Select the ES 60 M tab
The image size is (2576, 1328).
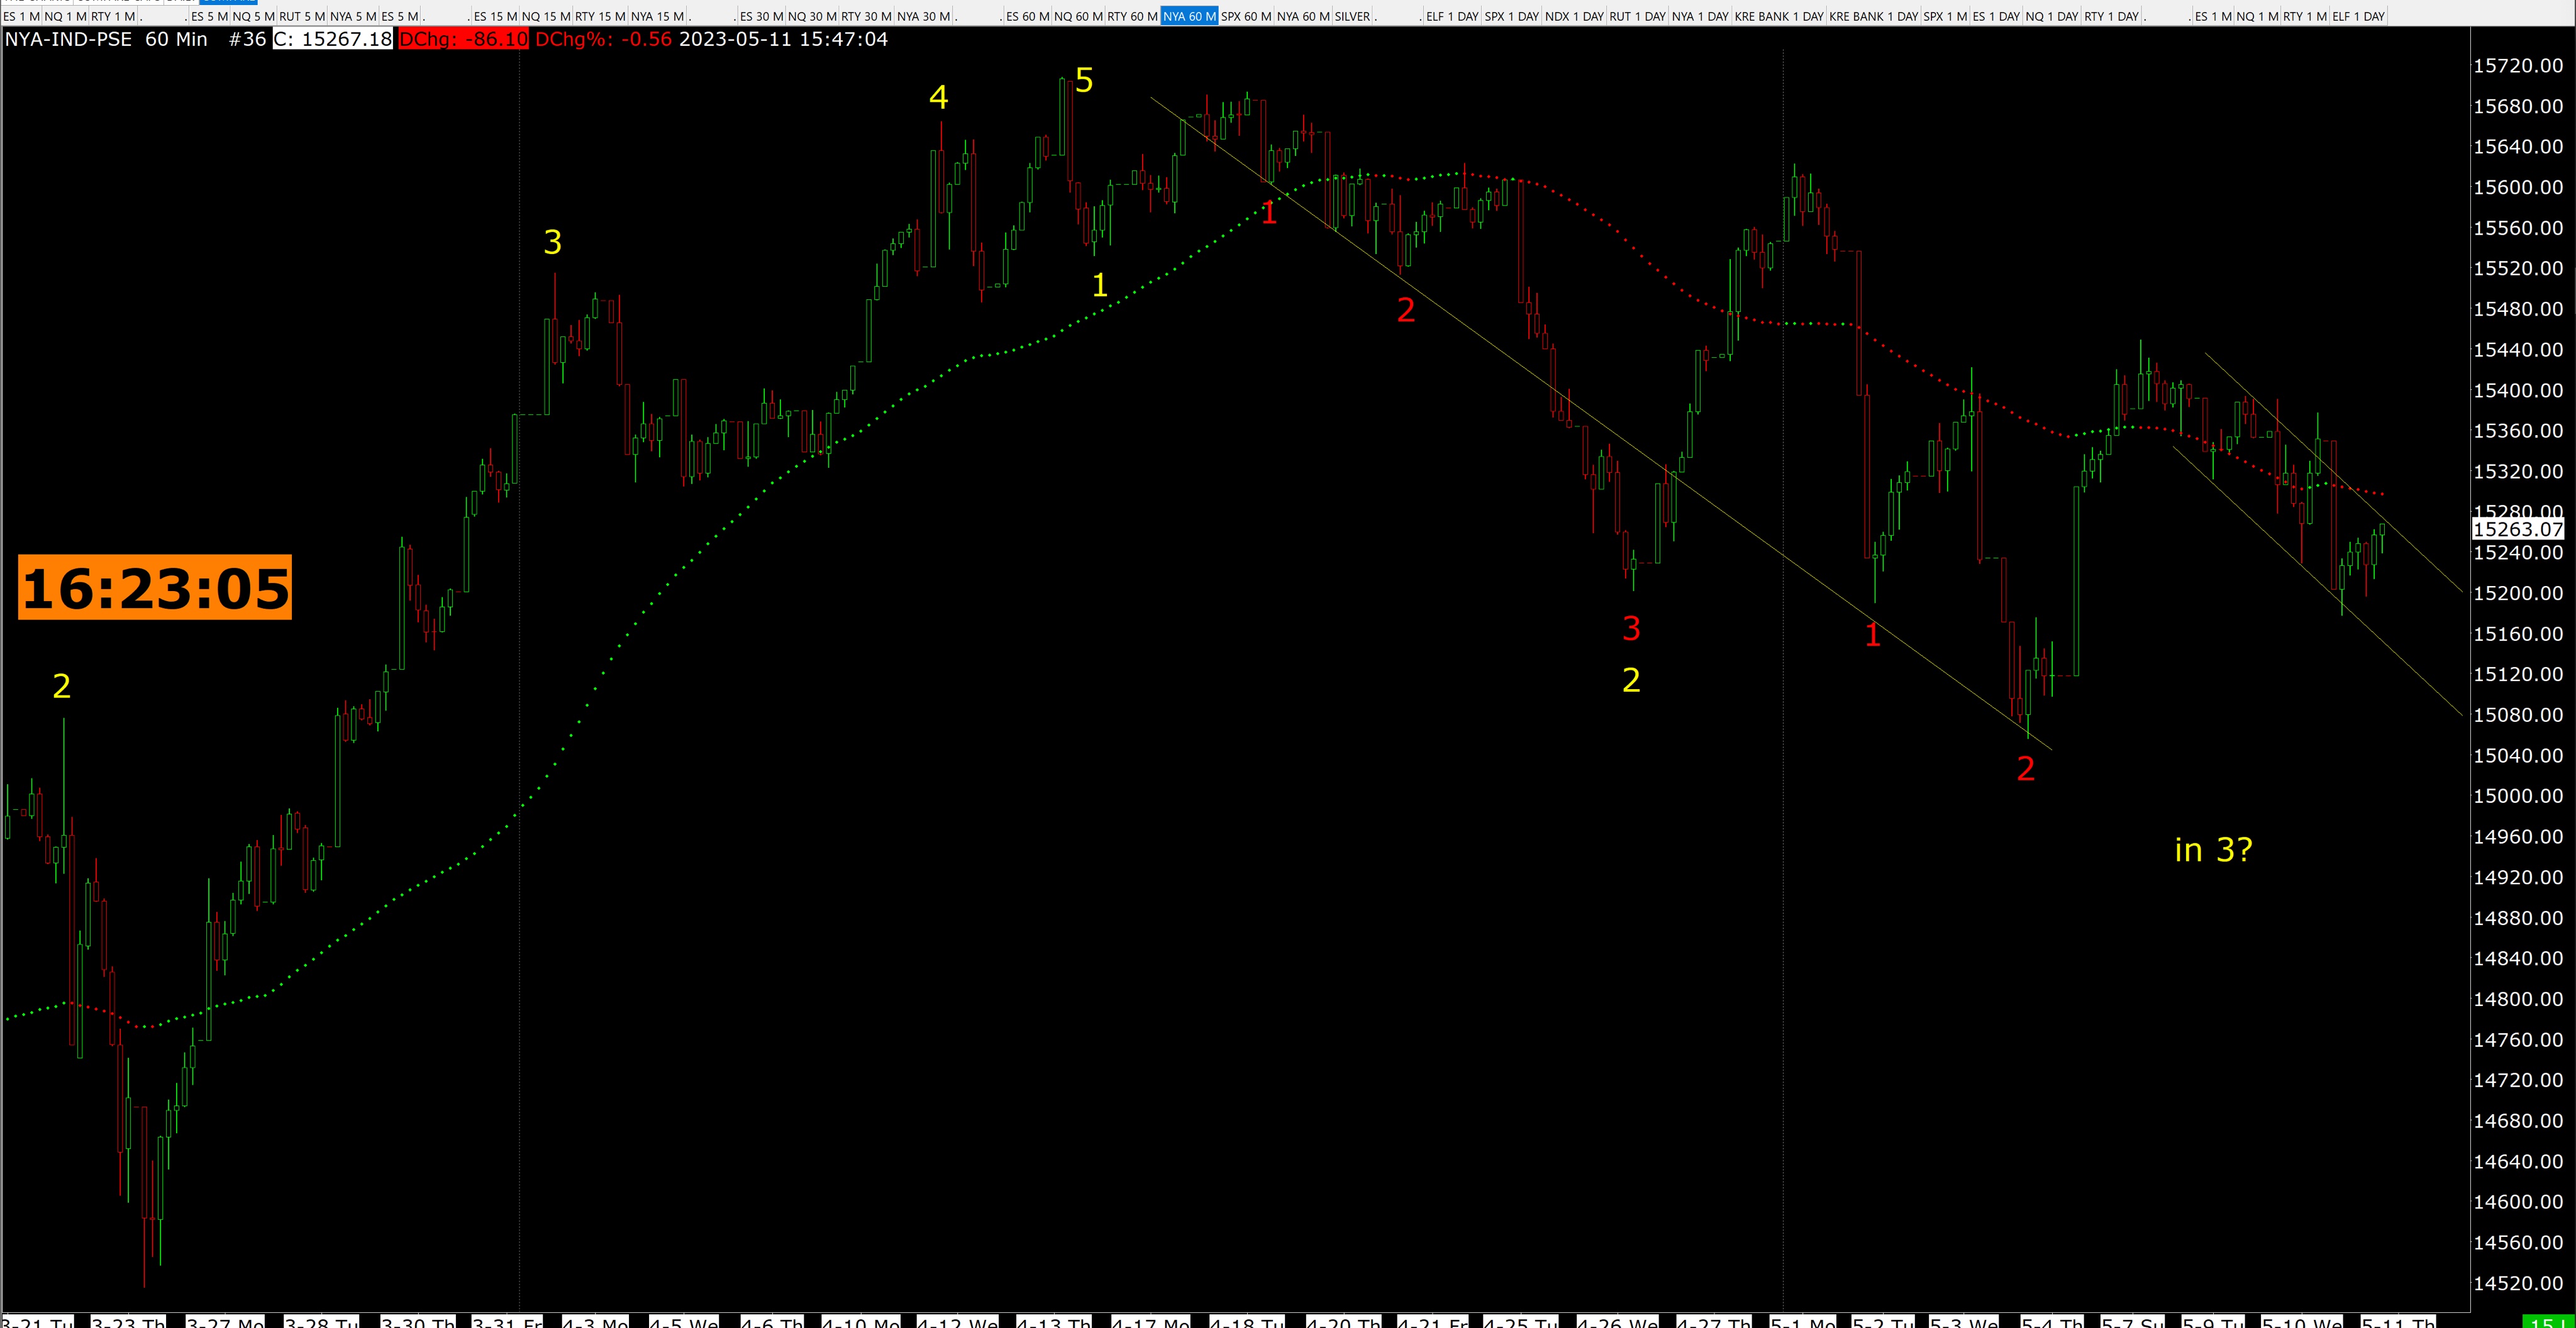point(1027,16)
